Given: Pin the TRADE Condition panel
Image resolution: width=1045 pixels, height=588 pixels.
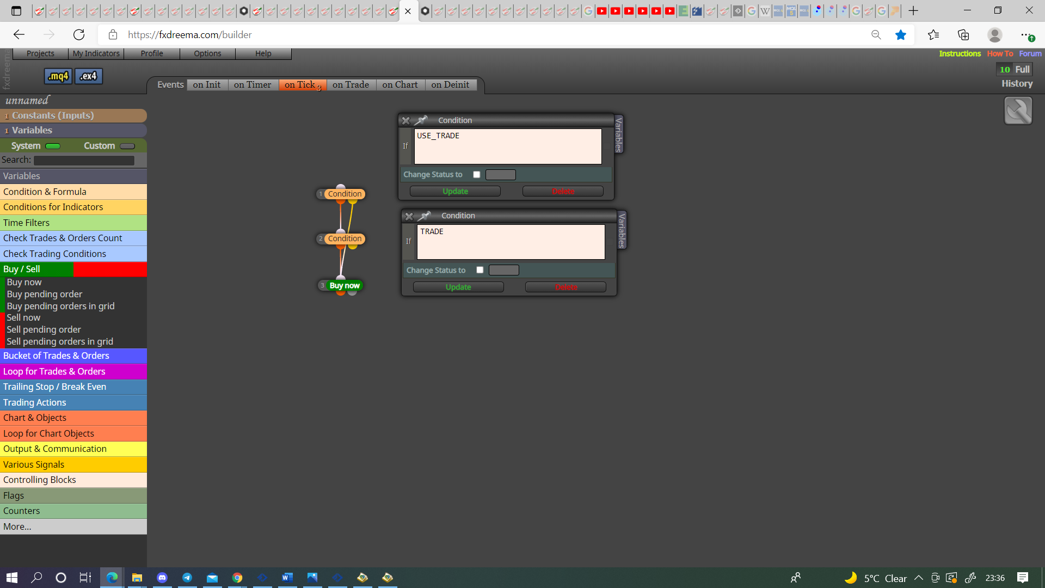Looking at the screenshot, I should click(x=425, y=216).
